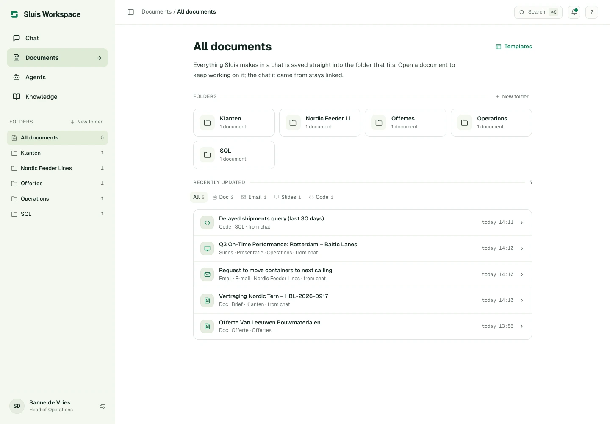Select Operations folder in sidebar
The width and height of the screenshot is (610, 424).
coord(57,199)
